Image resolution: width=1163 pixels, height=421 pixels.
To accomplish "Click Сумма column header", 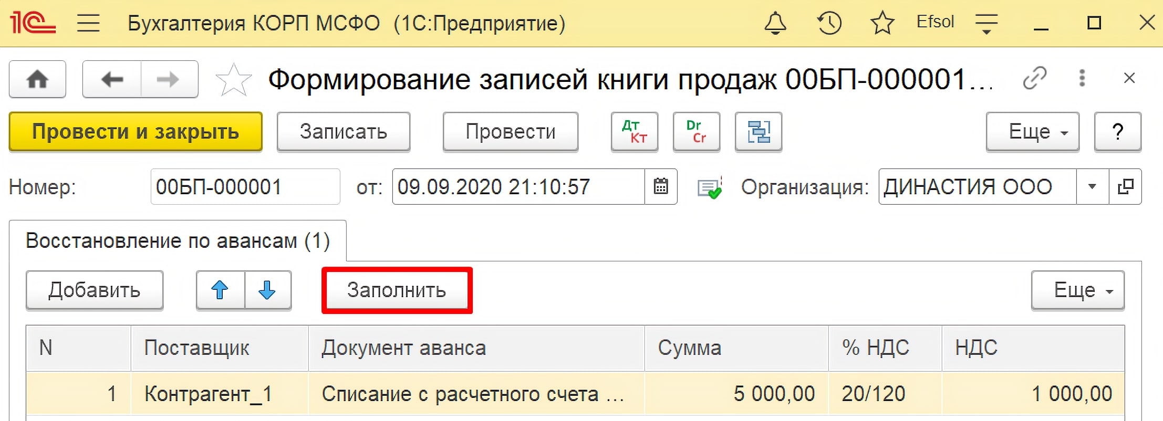I will tap(736, 348).
